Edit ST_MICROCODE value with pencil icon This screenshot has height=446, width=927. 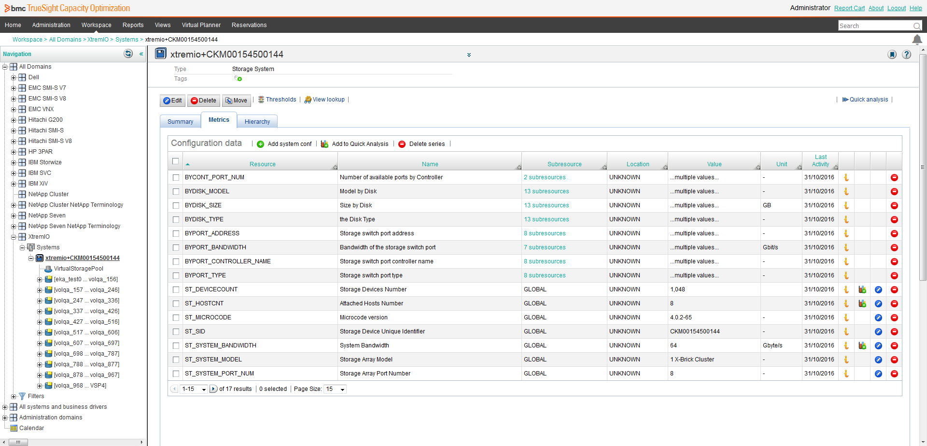(x=878, y=318)
